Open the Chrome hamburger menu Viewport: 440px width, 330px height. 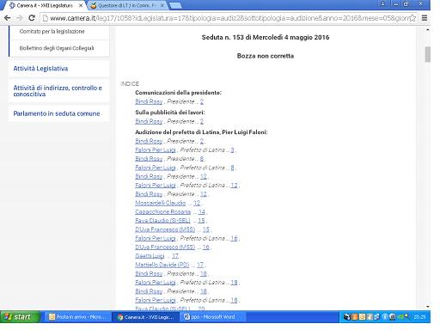pyautogui.click(x=425, y=18)
